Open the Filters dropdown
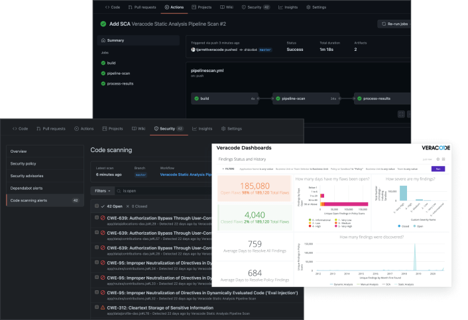468x320 pixels. (x=102, y=191)
